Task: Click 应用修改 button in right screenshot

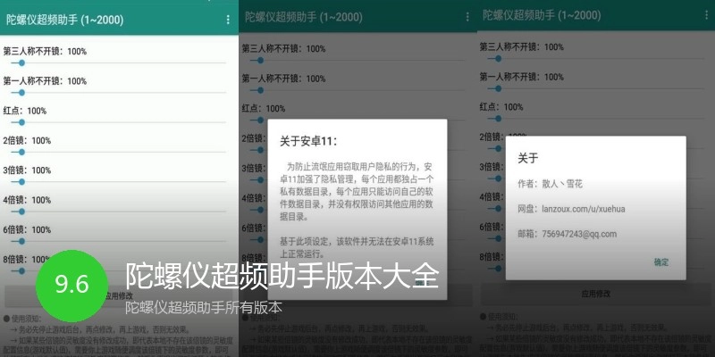Action: click(x=595, y=294)
